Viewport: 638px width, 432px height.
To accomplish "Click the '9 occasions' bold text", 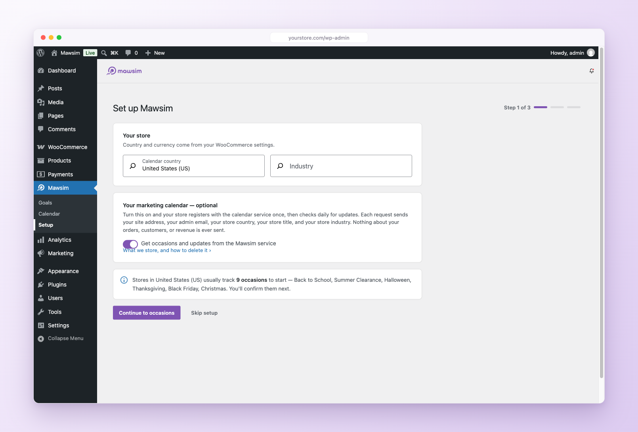I will tap(252, 280).
